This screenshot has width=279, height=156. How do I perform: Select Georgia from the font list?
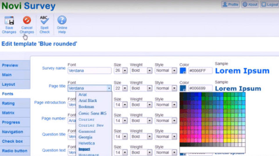click(x=85, y=137)
